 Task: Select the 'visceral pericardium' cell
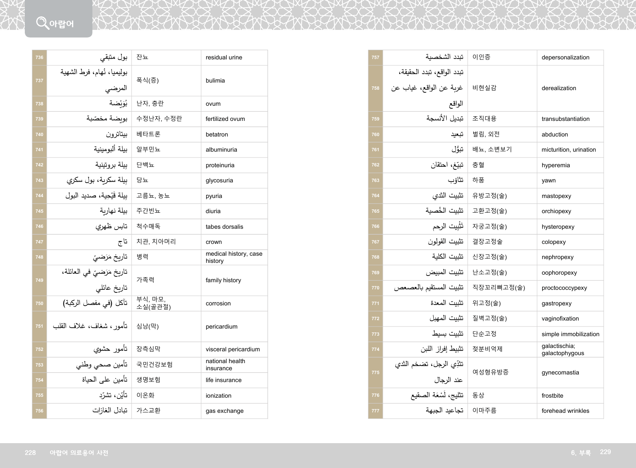tap(233, 349)
